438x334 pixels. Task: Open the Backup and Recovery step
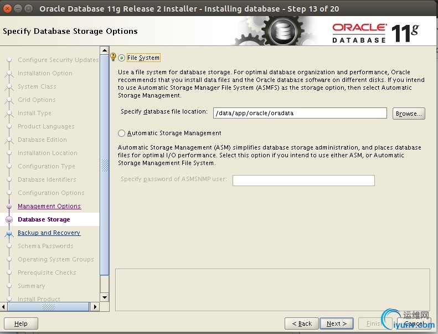[49, 233]
